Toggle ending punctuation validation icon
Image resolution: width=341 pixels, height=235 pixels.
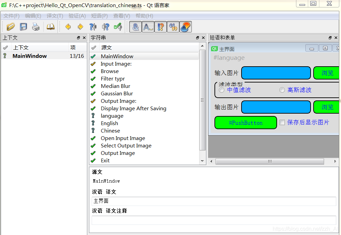pos(160,27)
